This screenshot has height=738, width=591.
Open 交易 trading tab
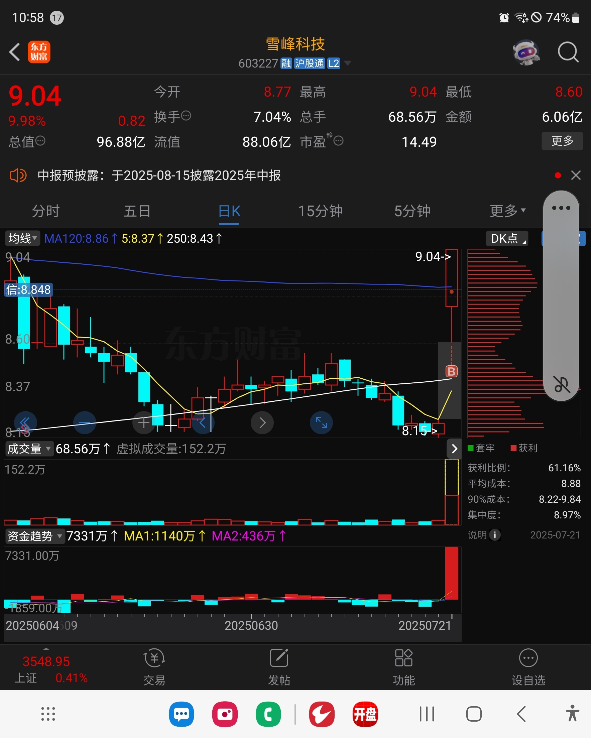pyautogui.click(x=154, y=668)
